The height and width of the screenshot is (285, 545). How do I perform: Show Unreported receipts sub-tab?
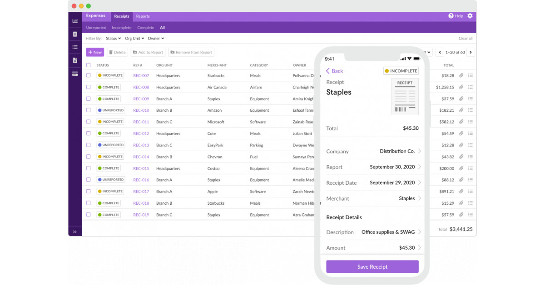pyautogui.click(x=96, y=28)
